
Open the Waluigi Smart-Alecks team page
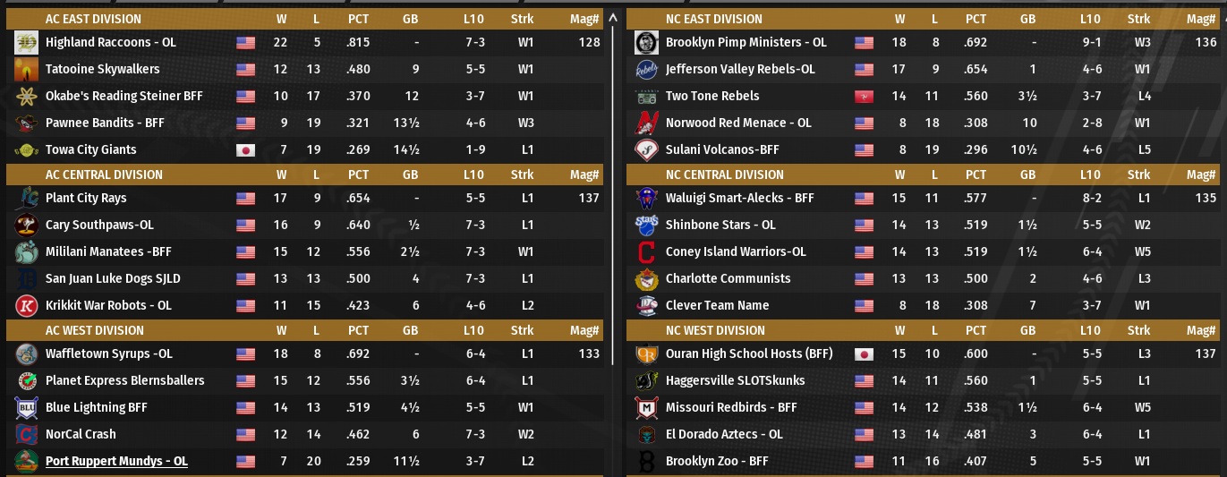[x=739, y=198]
